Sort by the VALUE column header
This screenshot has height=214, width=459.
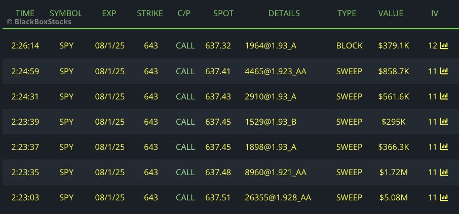click(x=391, y=13)
